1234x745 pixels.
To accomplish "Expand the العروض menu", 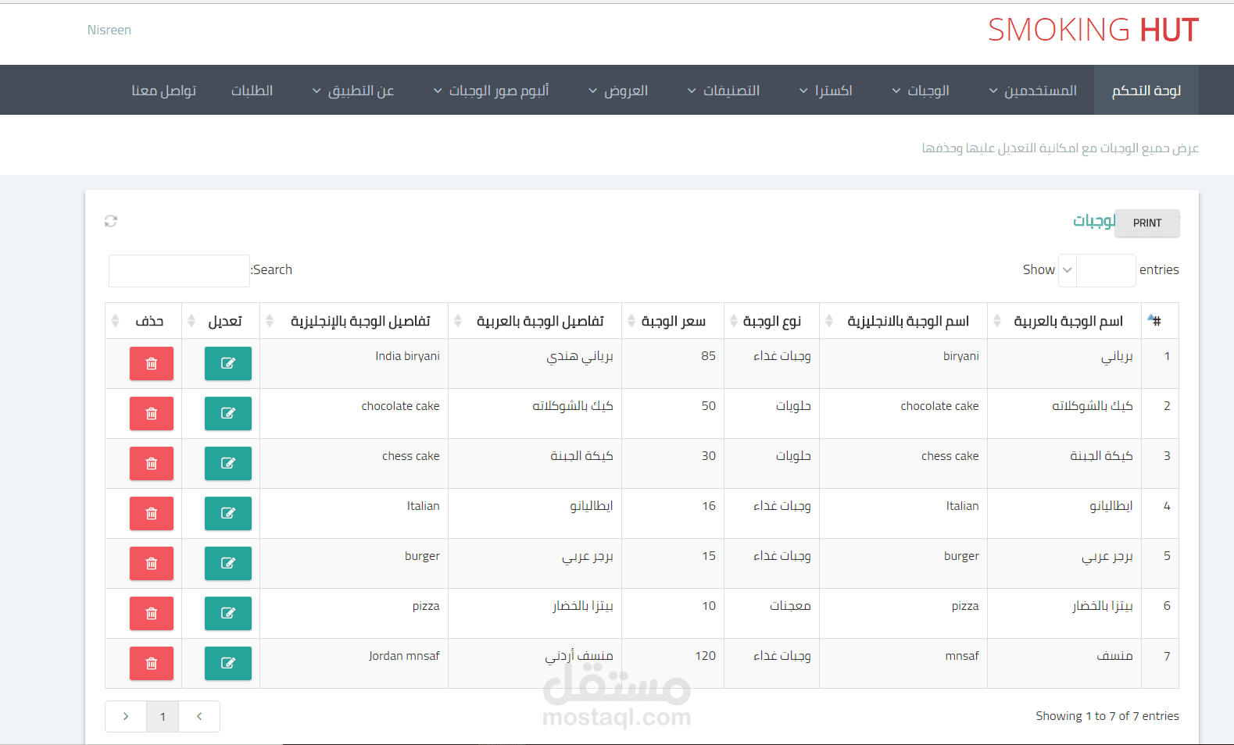I will 618,91.
